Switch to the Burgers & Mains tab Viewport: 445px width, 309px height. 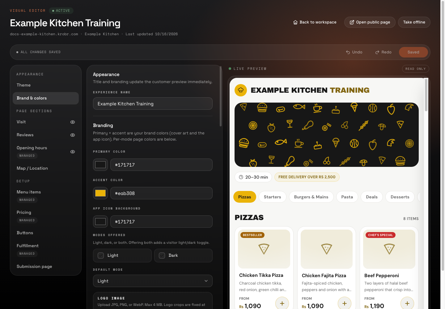point(311,197)
